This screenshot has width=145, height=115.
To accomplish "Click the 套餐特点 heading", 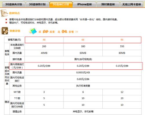I will (x=14, y=13).
